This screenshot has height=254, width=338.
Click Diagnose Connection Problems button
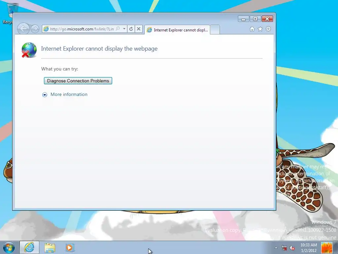78,81
